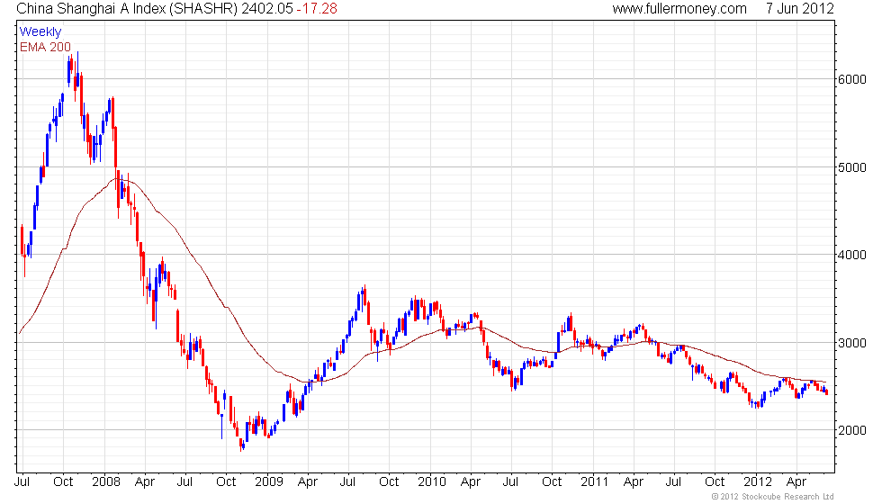Click the 5000 price axis label
The height and width of the screenshot is (504, 882).
[852, 167]
